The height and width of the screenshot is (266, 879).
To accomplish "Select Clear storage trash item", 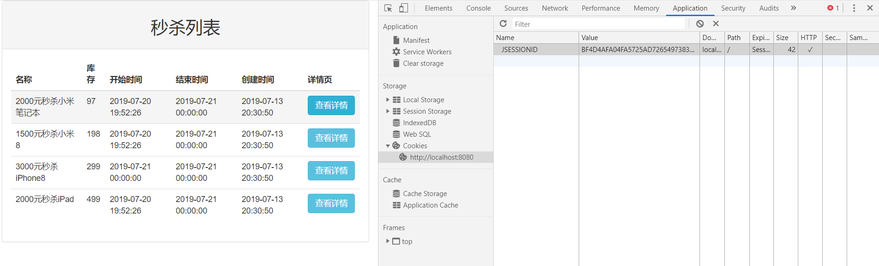I will pyautogui.click(x=423, y=64).
